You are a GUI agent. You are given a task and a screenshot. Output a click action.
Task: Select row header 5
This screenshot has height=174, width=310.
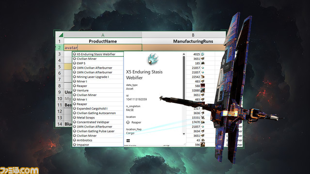tap(60, 67)
